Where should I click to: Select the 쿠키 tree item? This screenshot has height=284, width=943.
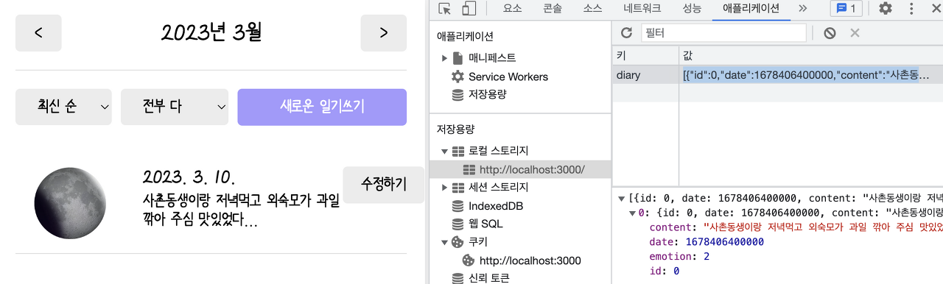pos(478,242)
